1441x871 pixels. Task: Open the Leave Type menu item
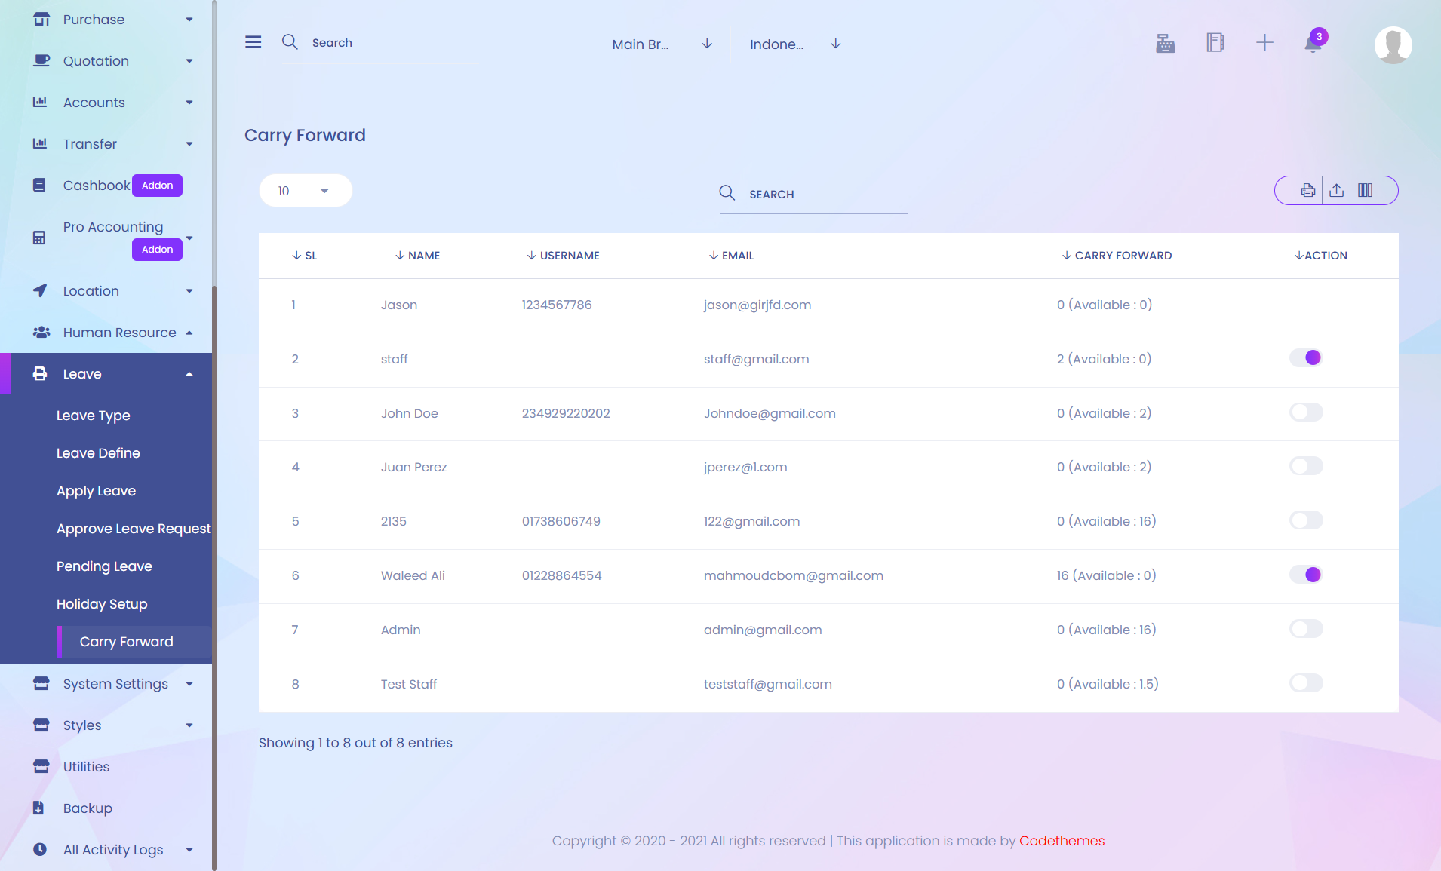(x=94, y=416)
